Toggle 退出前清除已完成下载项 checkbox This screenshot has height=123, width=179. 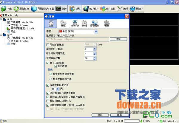(x=48, y=93)
